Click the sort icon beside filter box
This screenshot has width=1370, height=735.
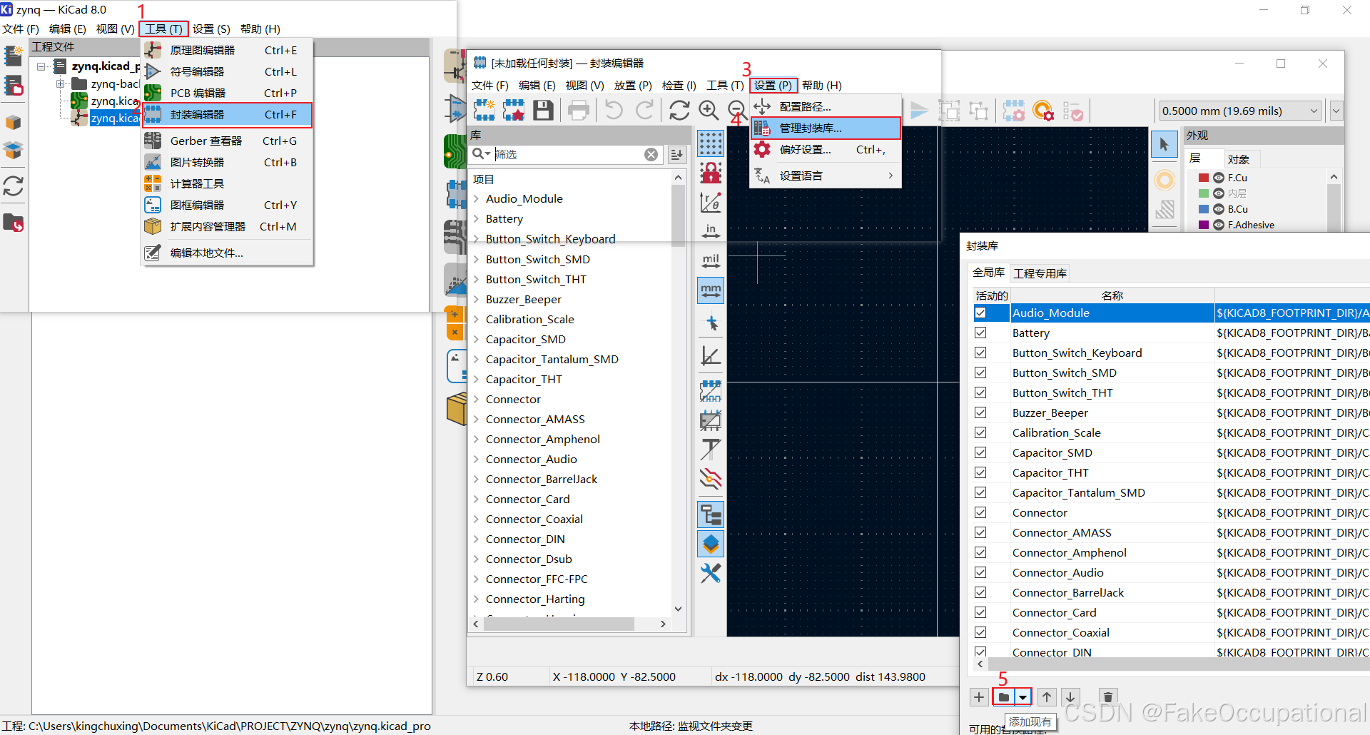coord(676,154)
